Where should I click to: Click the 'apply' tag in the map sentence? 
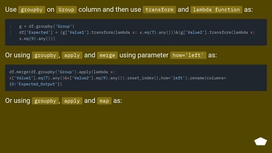coord(72,101)
